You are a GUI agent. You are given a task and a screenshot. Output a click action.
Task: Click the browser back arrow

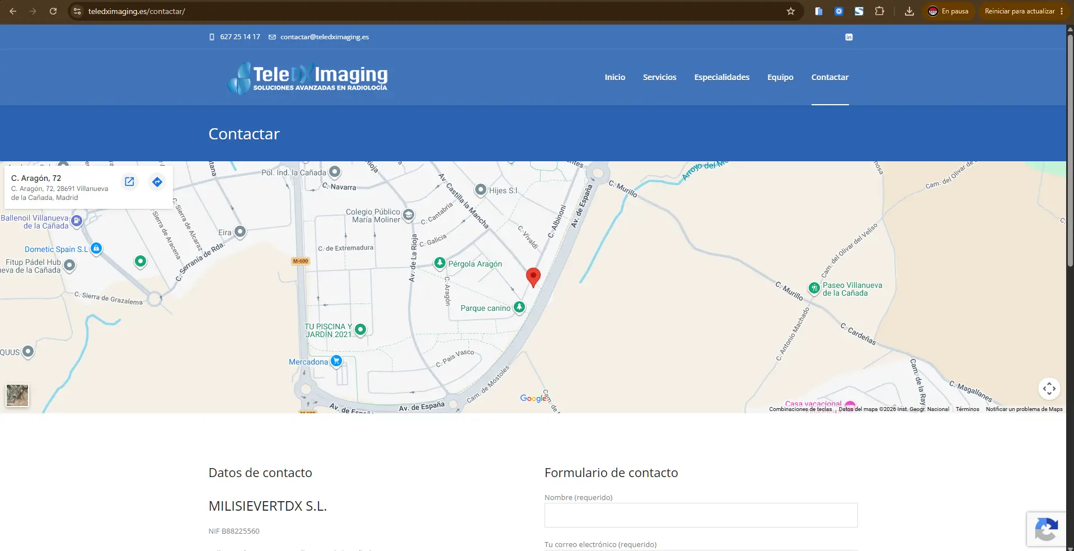coord(13,11)
